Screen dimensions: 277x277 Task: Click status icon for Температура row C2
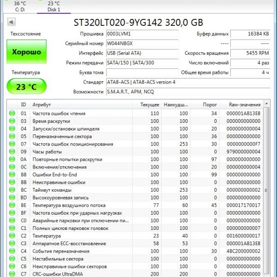coord(12,235)
